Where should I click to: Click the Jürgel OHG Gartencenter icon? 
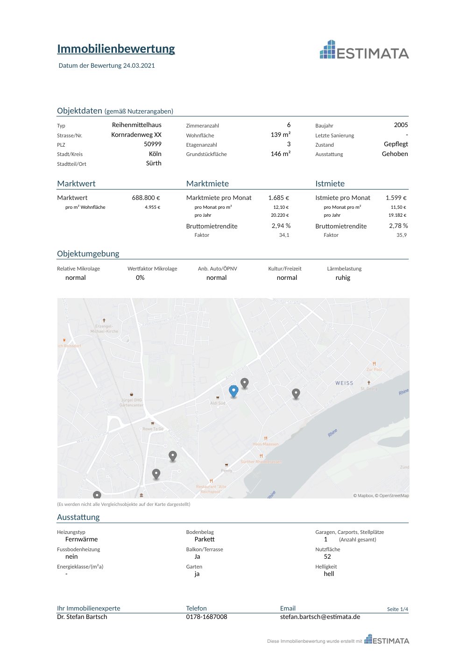(x=132, y=395)
